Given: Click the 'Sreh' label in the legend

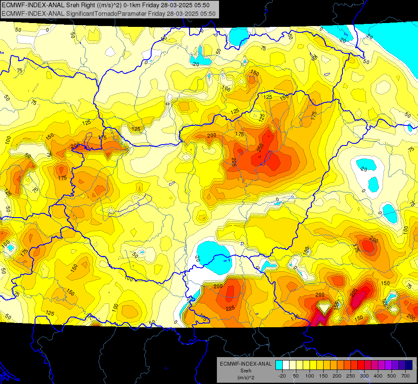Looking at the screenshot, I should coord(246,371).
